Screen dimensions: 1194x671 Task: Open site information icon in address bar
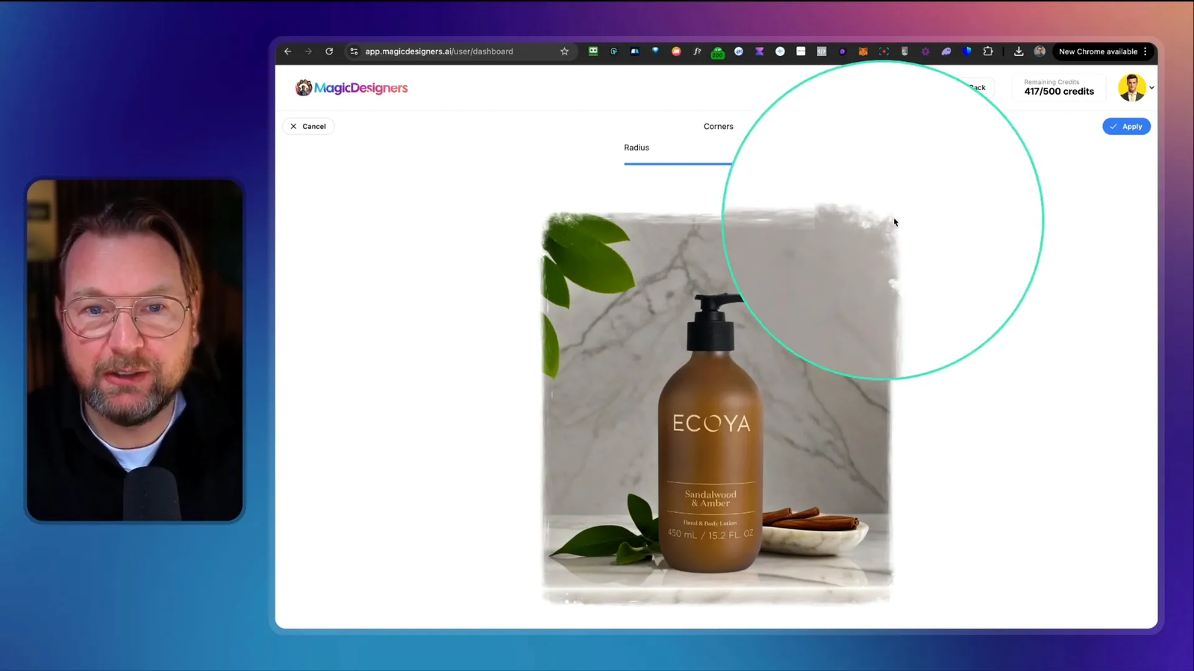[x=354, y=51]
